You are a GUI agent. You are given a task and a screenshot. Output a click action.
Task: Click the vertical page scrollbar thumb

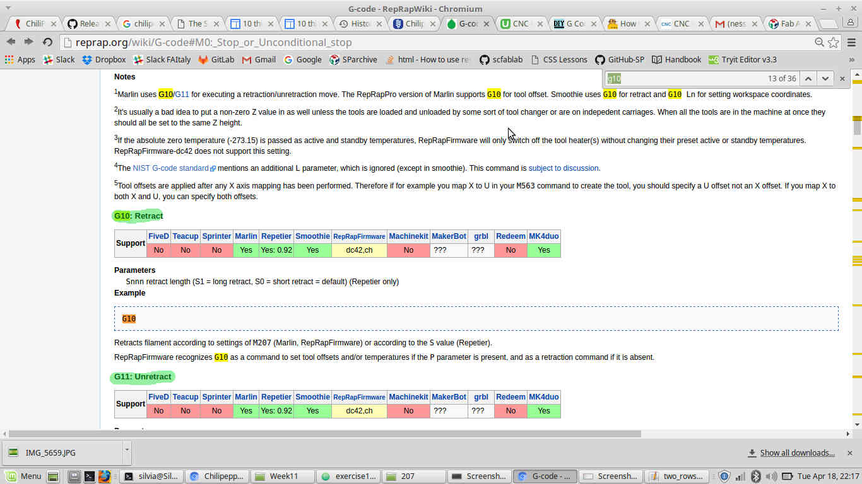[857, 126]
